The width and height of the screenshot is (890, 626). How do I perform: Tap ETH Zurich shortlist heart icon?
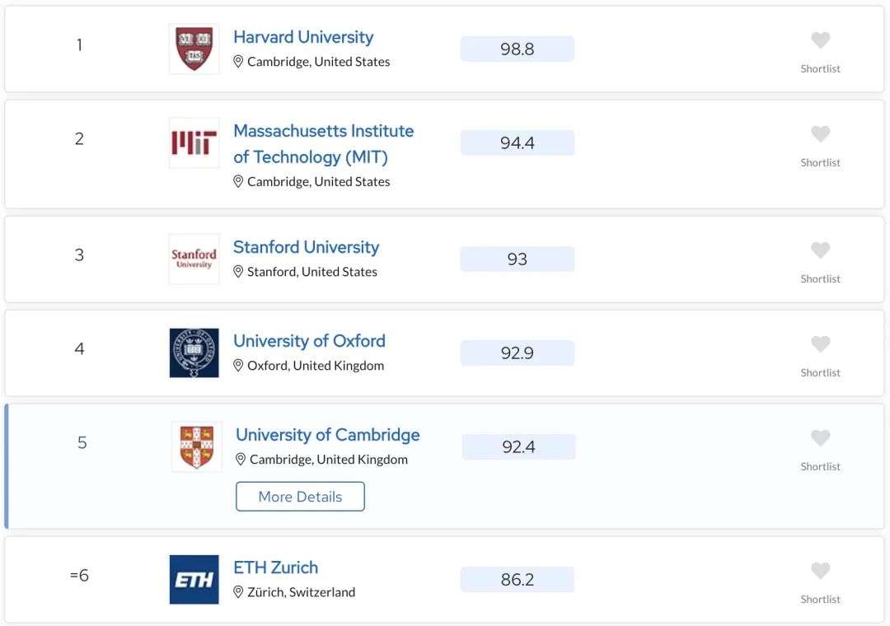click(x=820, y=570)
